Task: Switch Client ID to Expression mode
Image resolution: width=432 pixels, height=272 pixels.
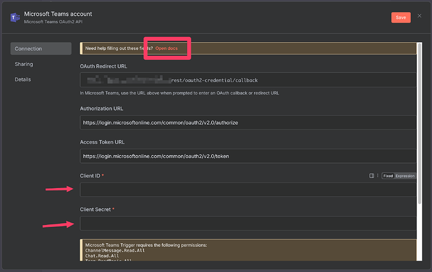Action: (x=404, y=176)
